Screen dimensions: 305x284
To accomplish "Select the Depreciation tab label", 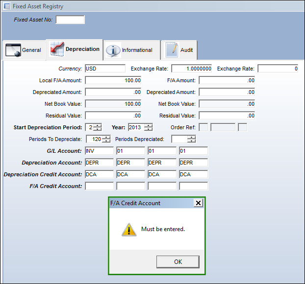I will click(82, 49).
